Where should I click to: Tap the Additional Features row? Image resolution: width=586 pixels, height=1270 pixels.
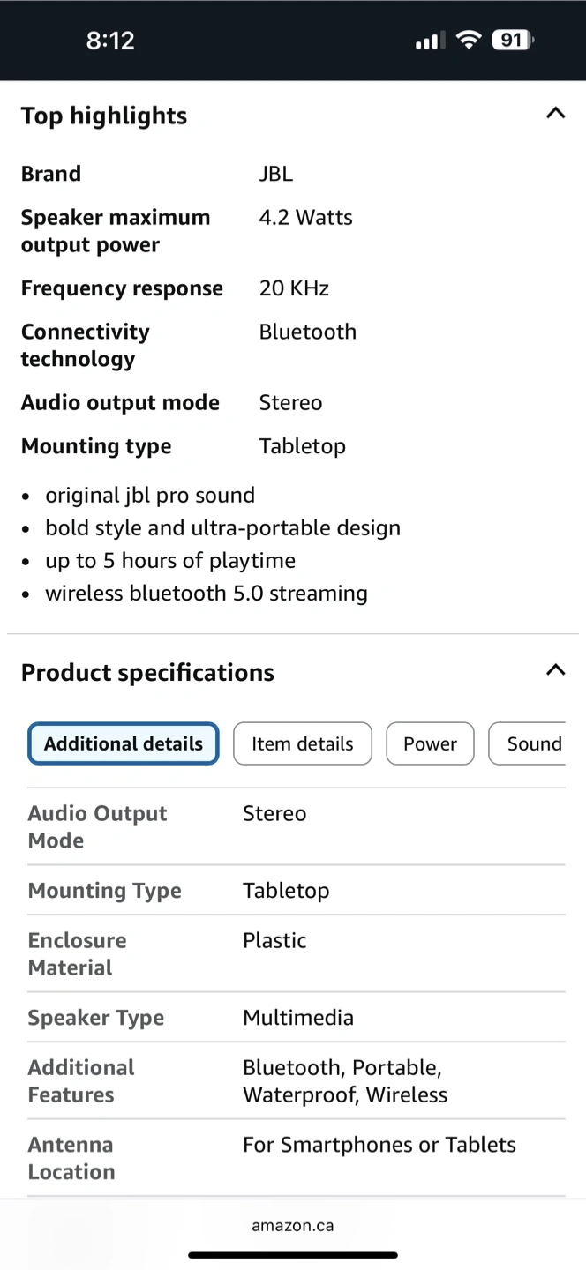coord(296,1080)
